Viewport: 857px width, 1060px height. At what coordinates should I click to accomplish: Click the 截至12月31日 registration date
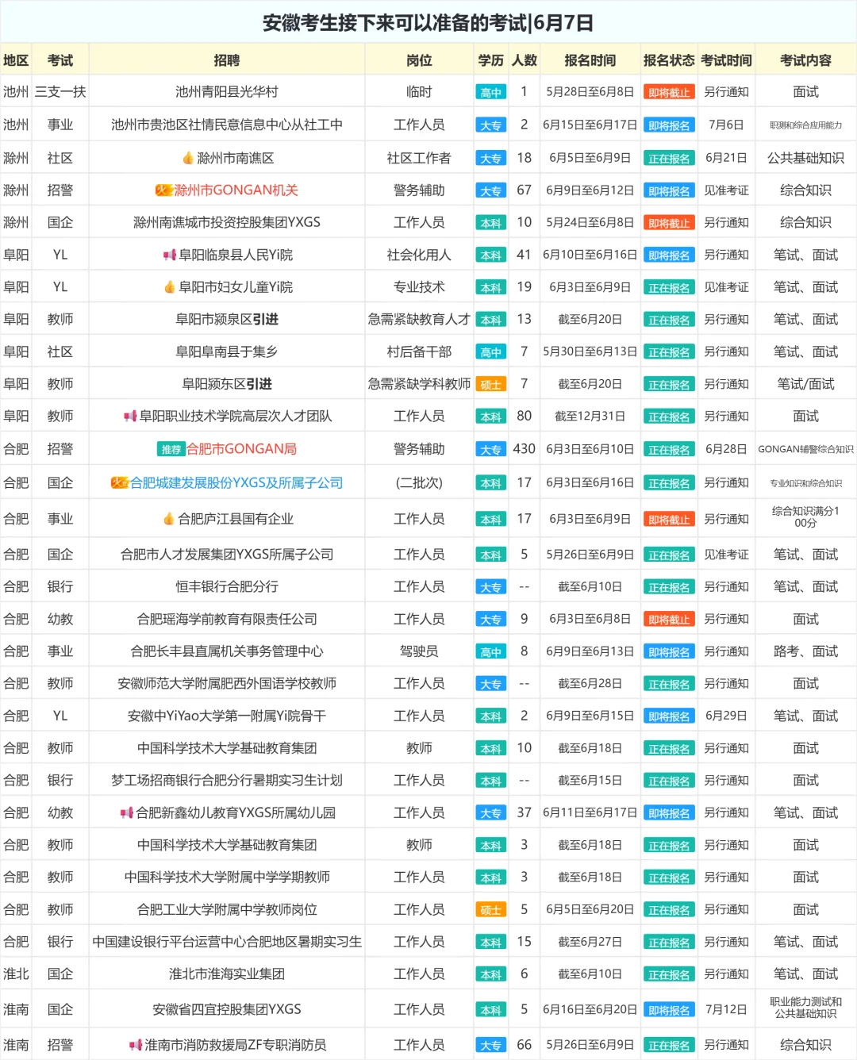(x=590, y=416)
